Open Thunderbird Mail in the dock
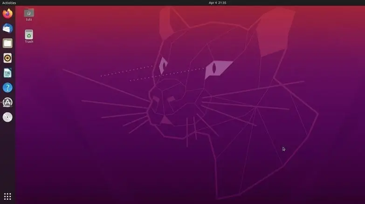Image resolution: width=365 pixels, height=204 pixels. point(7,28)
